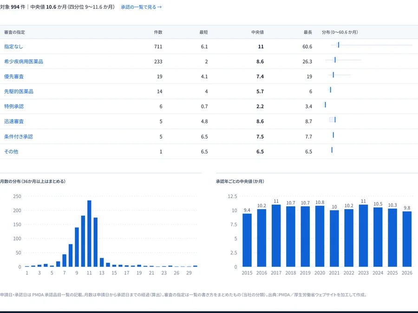Click the distribution marker in 希少疾病用医薬品 row
The height and width of the screenshot is (313, 418).
pos(335,60)
